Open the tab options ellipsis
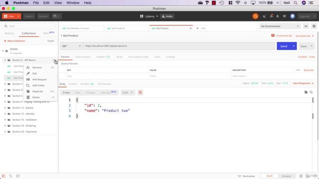 pos(203,28)
